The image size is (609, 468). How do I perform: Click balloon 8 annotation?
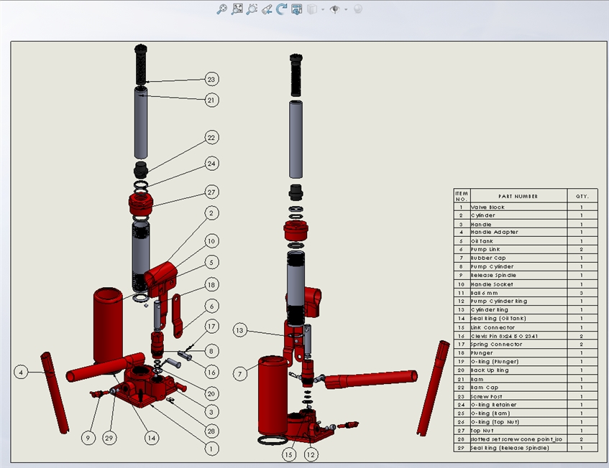tap(211, 351)
